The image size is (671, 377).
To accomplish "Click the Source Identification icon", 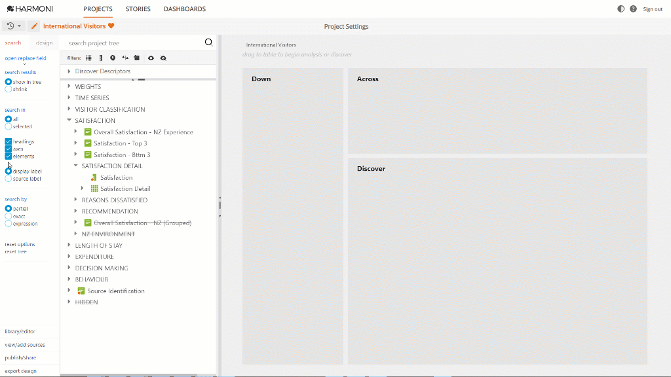I will click(x=81, y=291).
